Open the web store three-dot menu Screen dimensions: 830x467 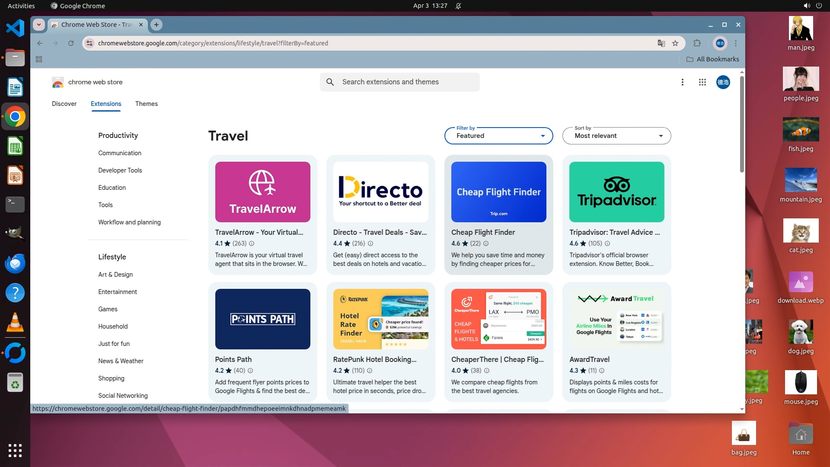(x=682, y=82)
